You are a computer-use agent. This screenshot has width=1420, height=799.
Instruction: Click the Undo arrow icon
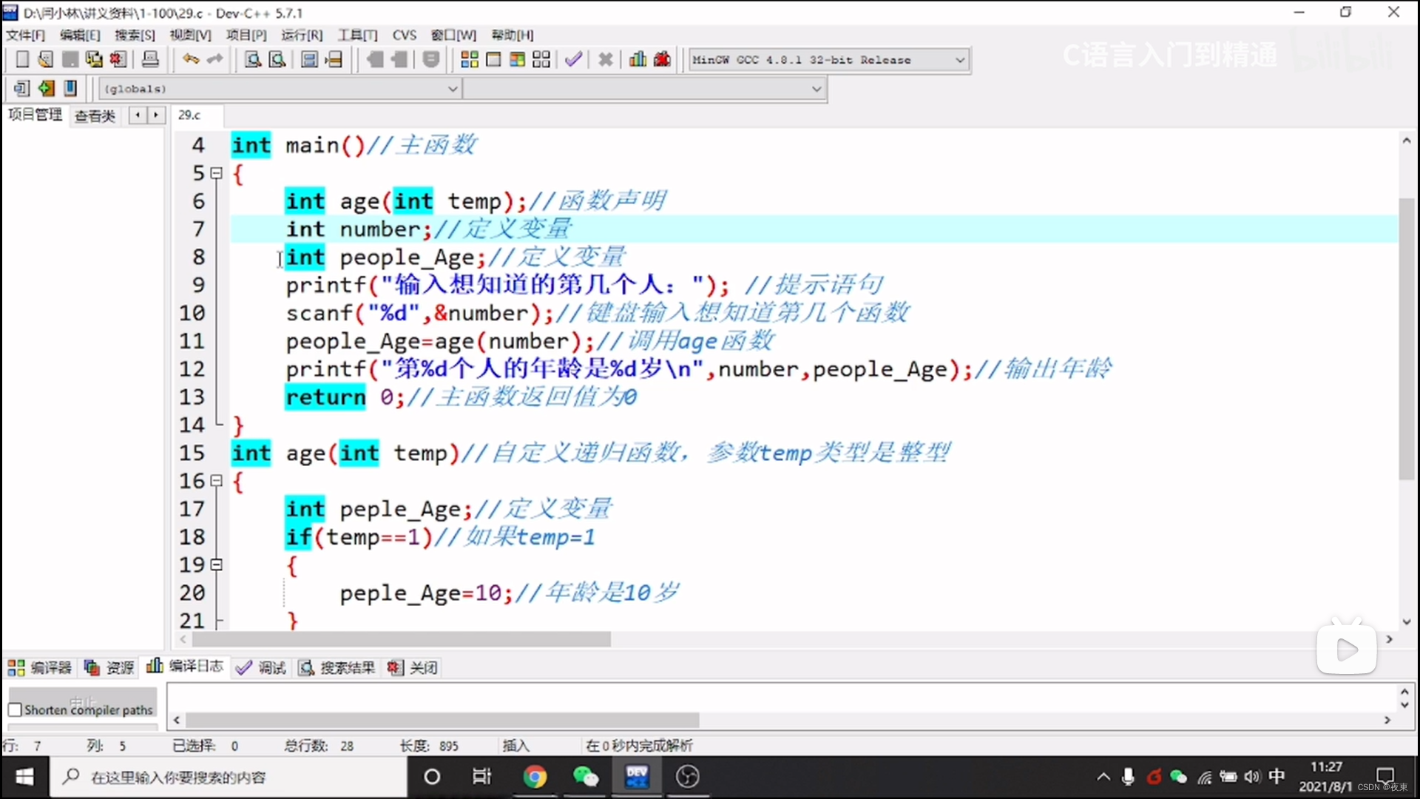pos(189,59)
